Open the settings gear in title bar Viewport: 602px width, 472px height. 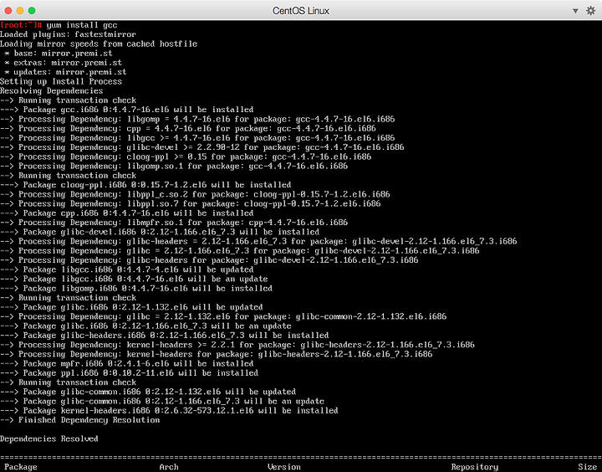[x=590, y=10]
